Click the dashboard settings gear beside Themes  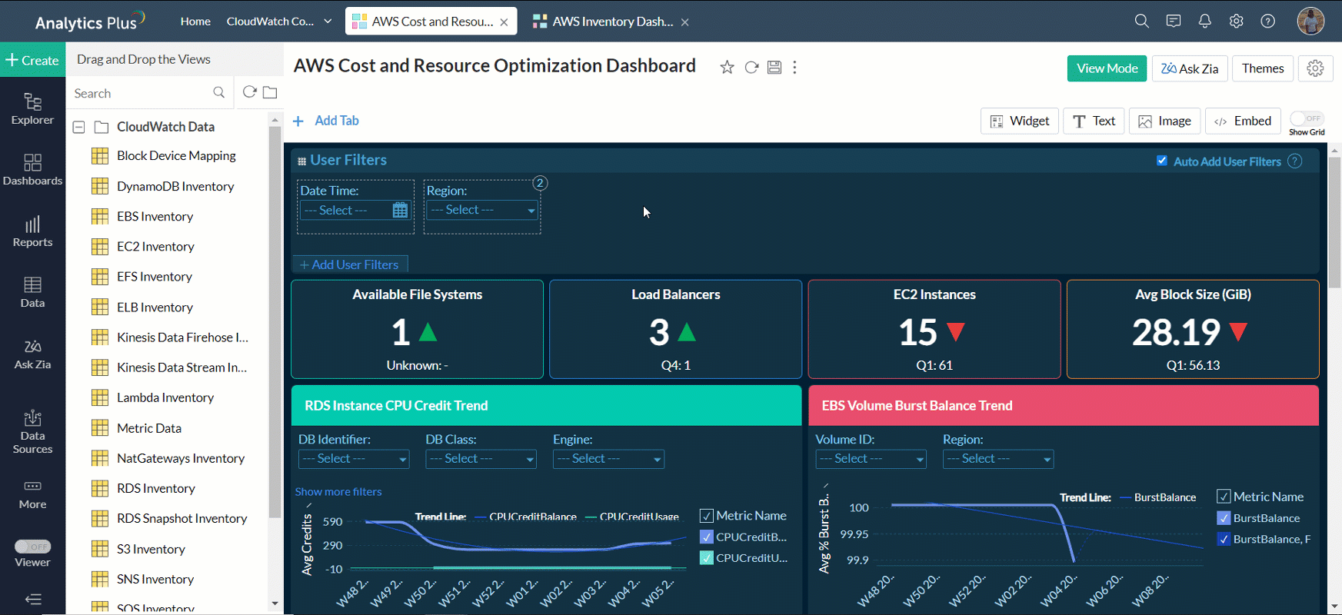coord(1315,68)
